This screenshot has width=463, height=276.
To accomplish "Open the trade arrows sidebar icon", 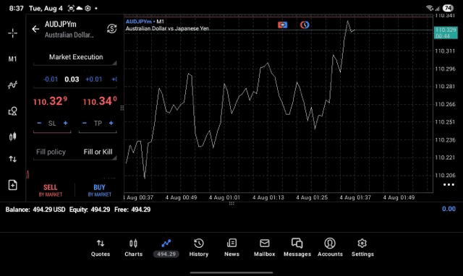I will [x=12, y=159].
